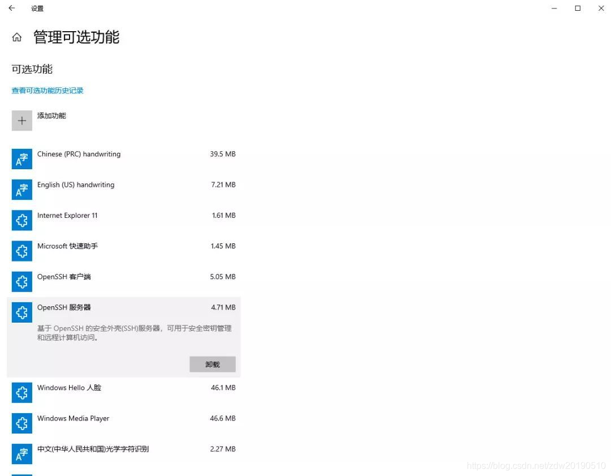Minimize the Settings window
The image size is (611, 476).
click(554, 8)
